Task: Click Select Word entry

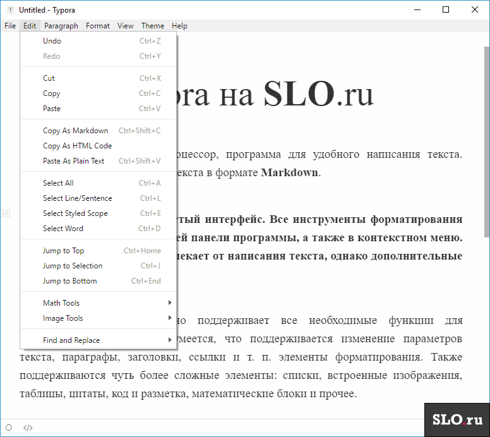Action: [x=99, y=229]
